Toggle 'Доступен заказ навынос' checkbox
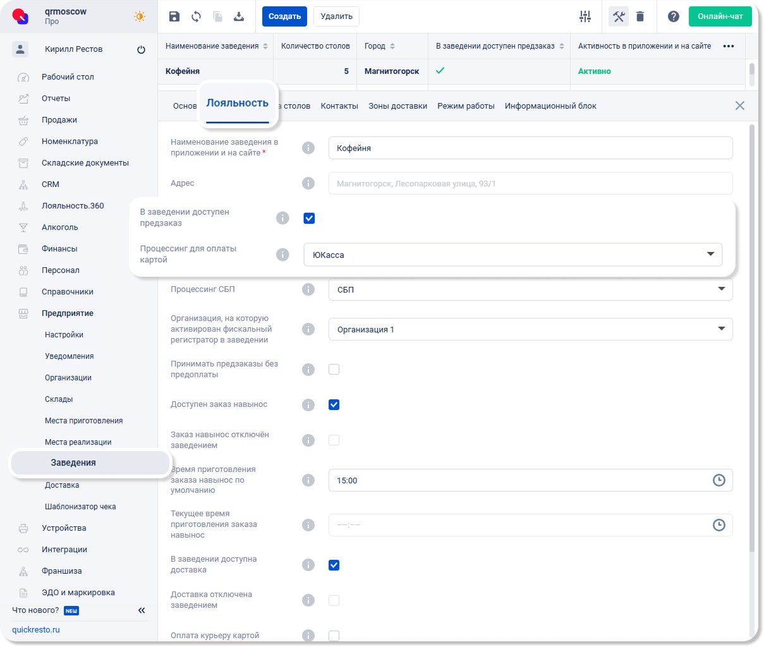This screenshot has height=647, width=764. click(x=334, y=405)
